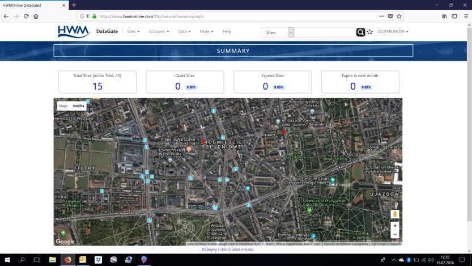
Task: Expand the Accounts menu
Action: click(159, 31)
